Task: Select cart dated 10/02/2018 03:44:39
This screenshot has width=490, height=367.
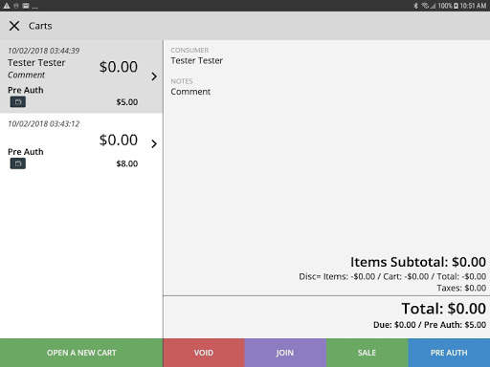Action: [81, 76]
